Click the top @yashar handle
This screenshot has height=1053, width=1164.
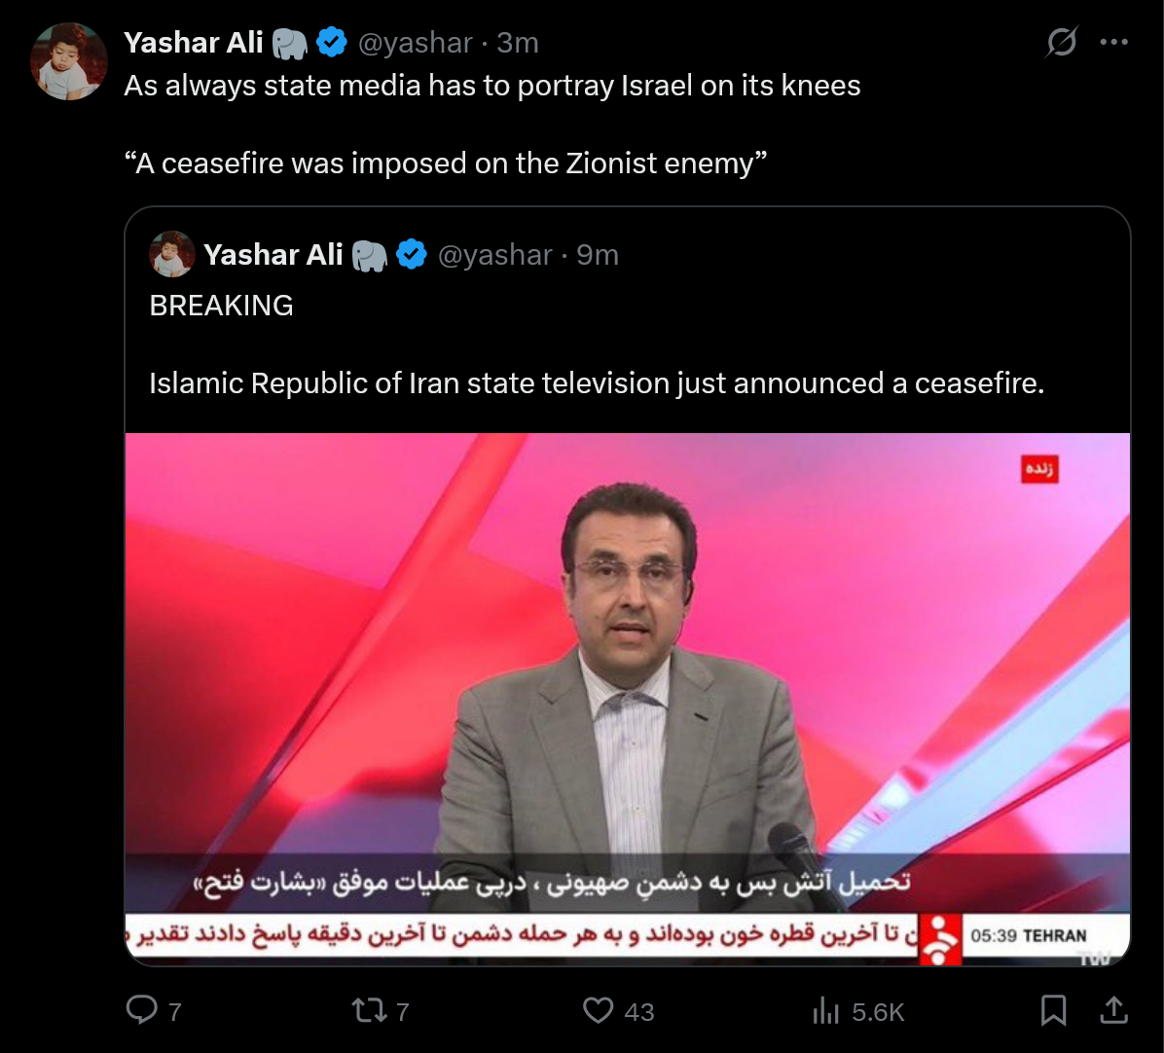(x=415, y=43)
